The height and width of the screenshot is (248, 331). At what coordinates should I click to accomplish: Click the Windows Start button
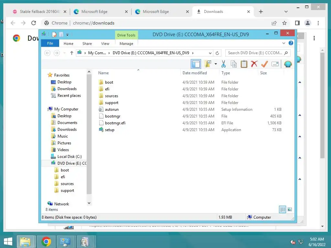pyautogui.click(x=8, y=242)
